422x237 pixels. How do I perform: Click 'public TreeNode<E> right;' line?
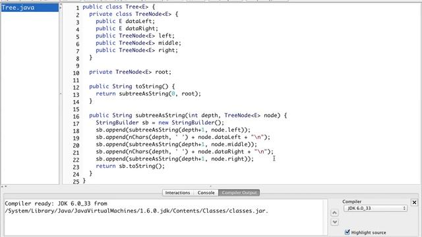point(136,50)
